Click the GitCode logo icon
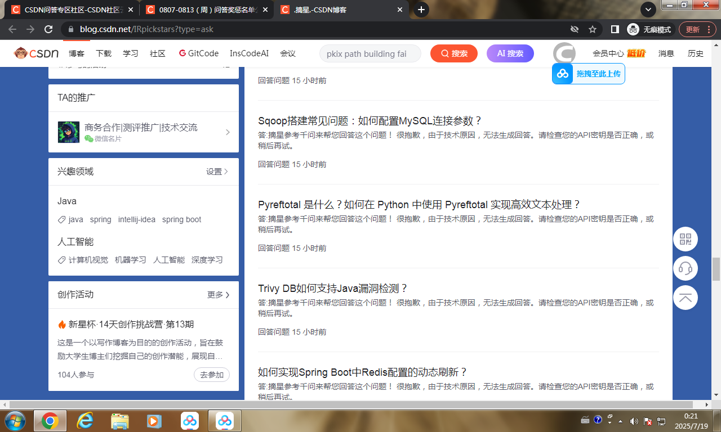721x432 pixels. (183, 53)
